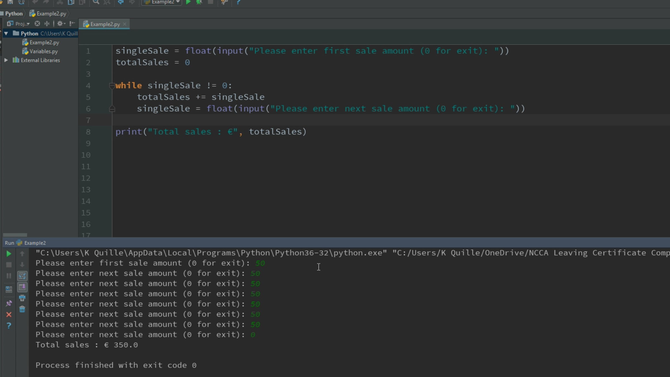Click the totalSales = 0 code line
670x377 pixels.
pyautogui.click(x=153, y=62)
